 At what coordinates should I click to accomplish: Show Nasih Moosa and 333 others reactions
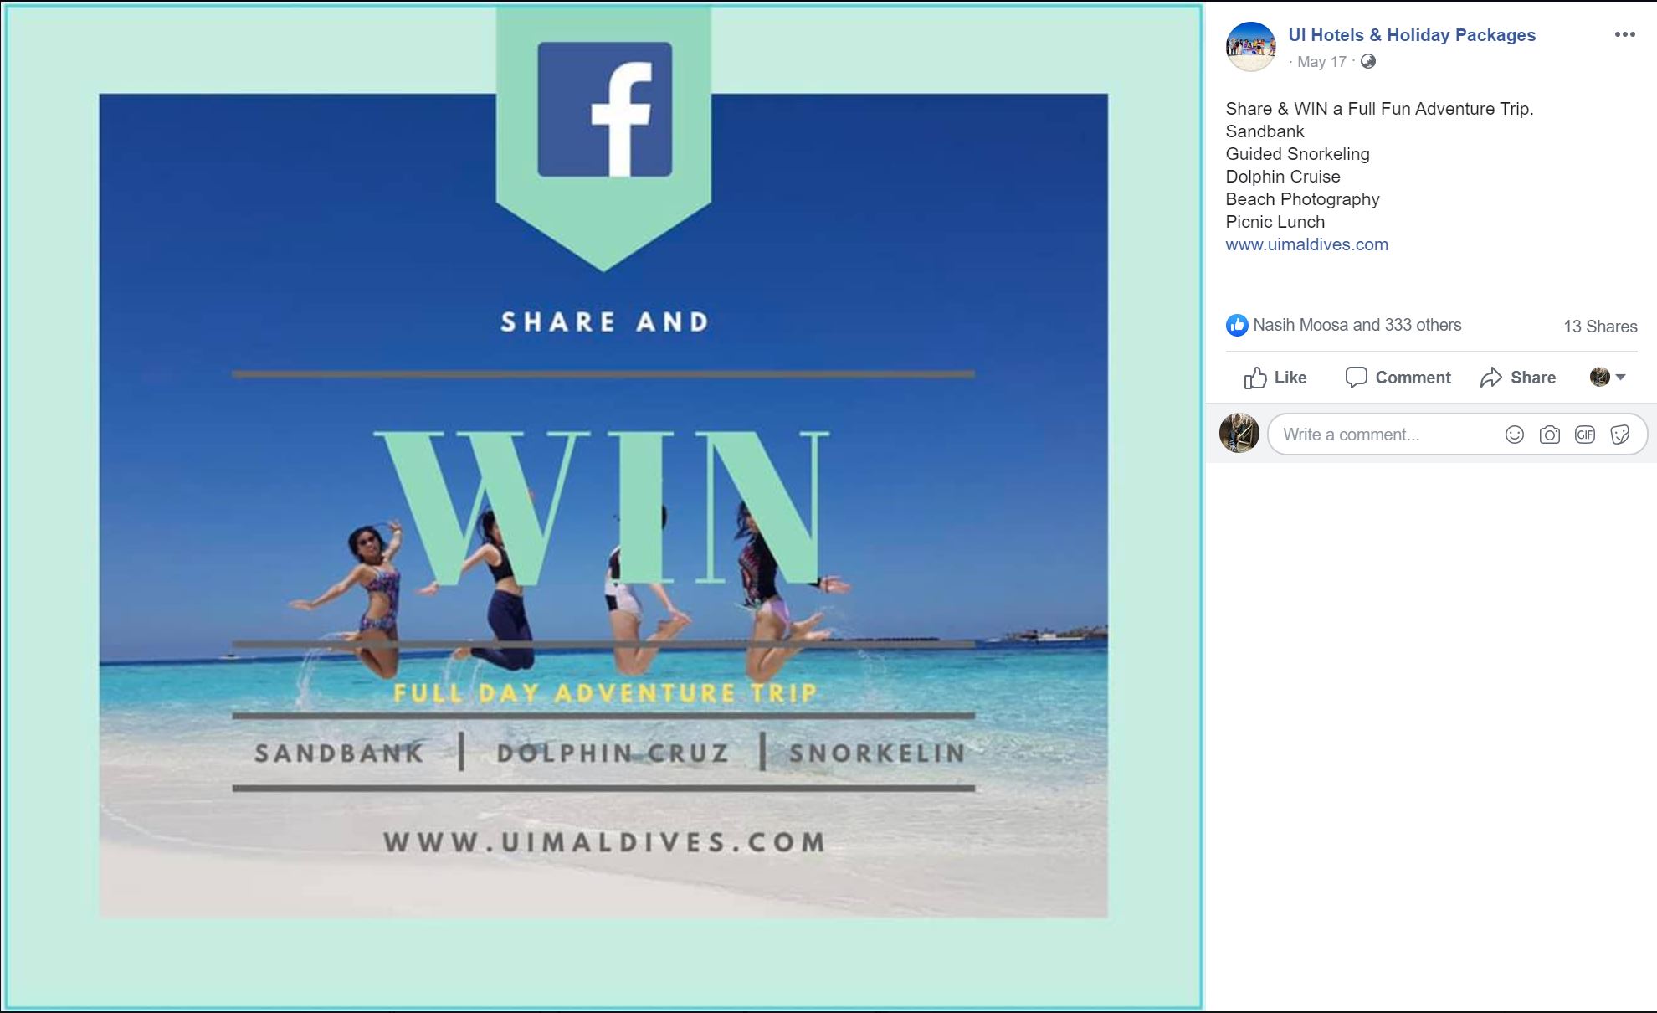pos(1357,325)
